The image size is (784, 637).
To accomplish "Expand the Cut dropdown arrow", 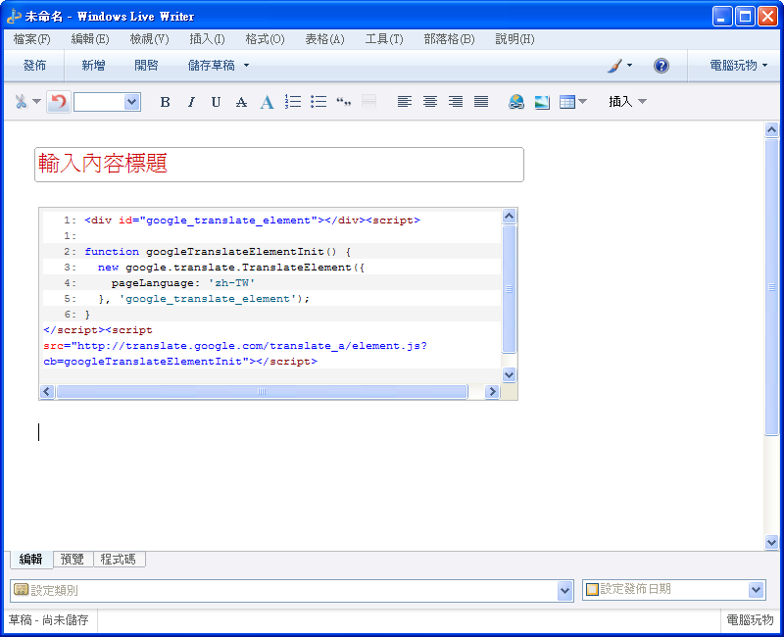I will [36, 102].
